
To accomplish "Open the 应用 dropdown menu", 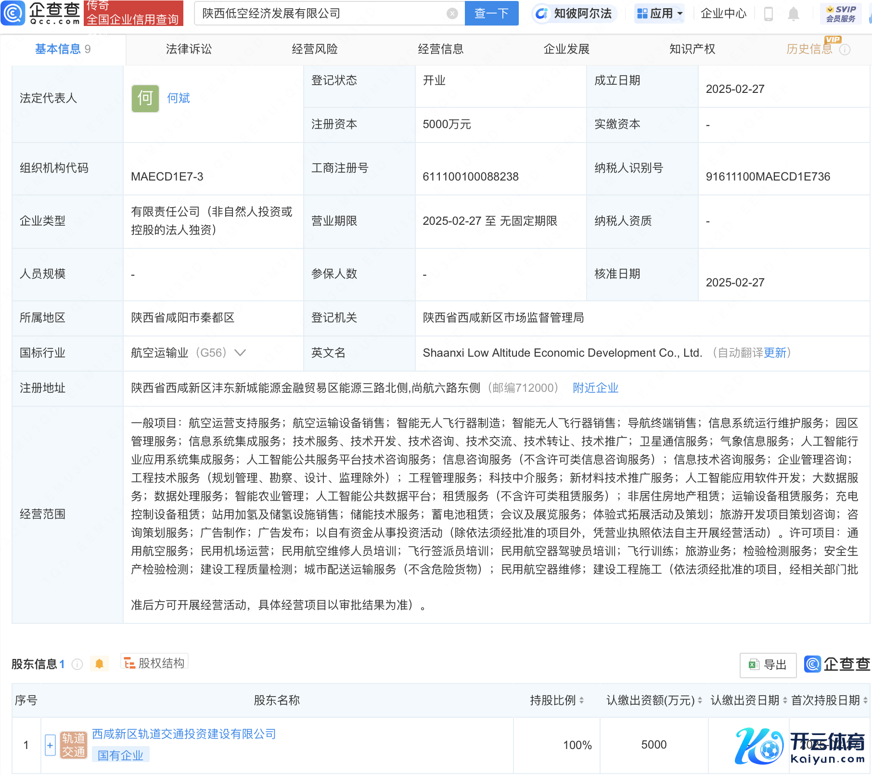I will [659, 13].
